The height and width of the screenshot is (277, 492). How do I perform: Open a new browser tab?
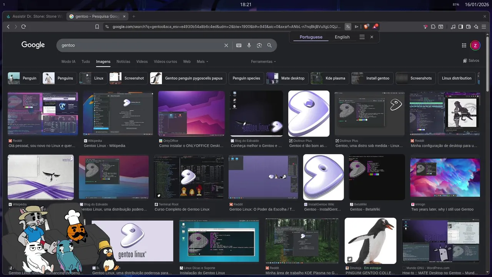point(134,17)
